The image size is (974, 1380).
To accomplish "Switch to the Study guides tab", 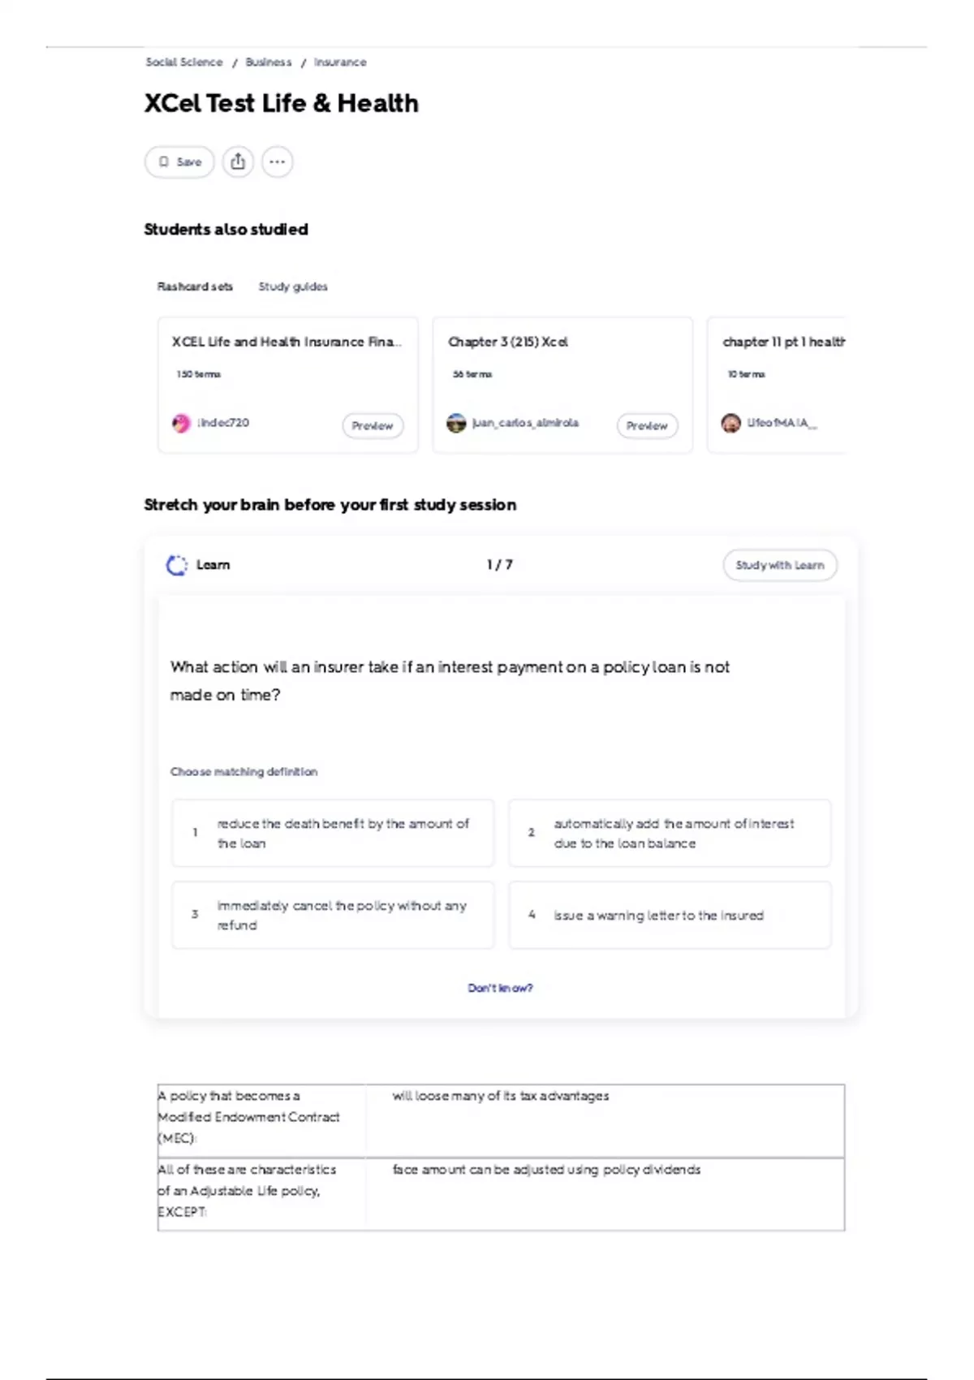I will pyautogui.click(x=293, y=287).
